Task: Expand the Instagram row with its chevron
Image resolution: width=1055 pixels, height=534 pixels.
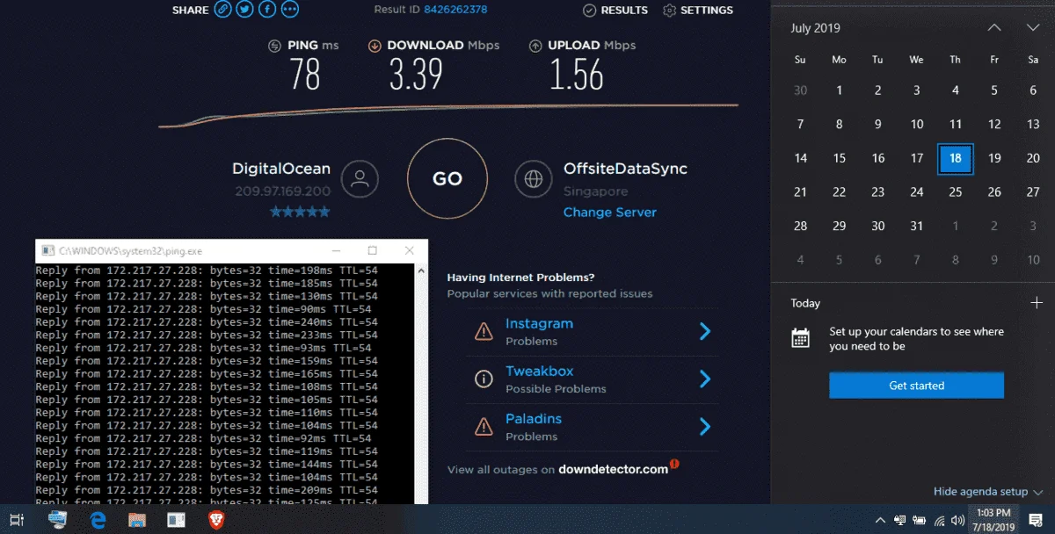Action: click(704, 331)
